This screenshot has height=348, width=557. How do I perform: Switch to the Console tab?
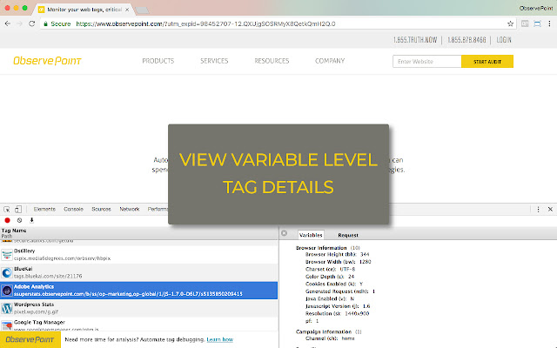pos(73,209)
